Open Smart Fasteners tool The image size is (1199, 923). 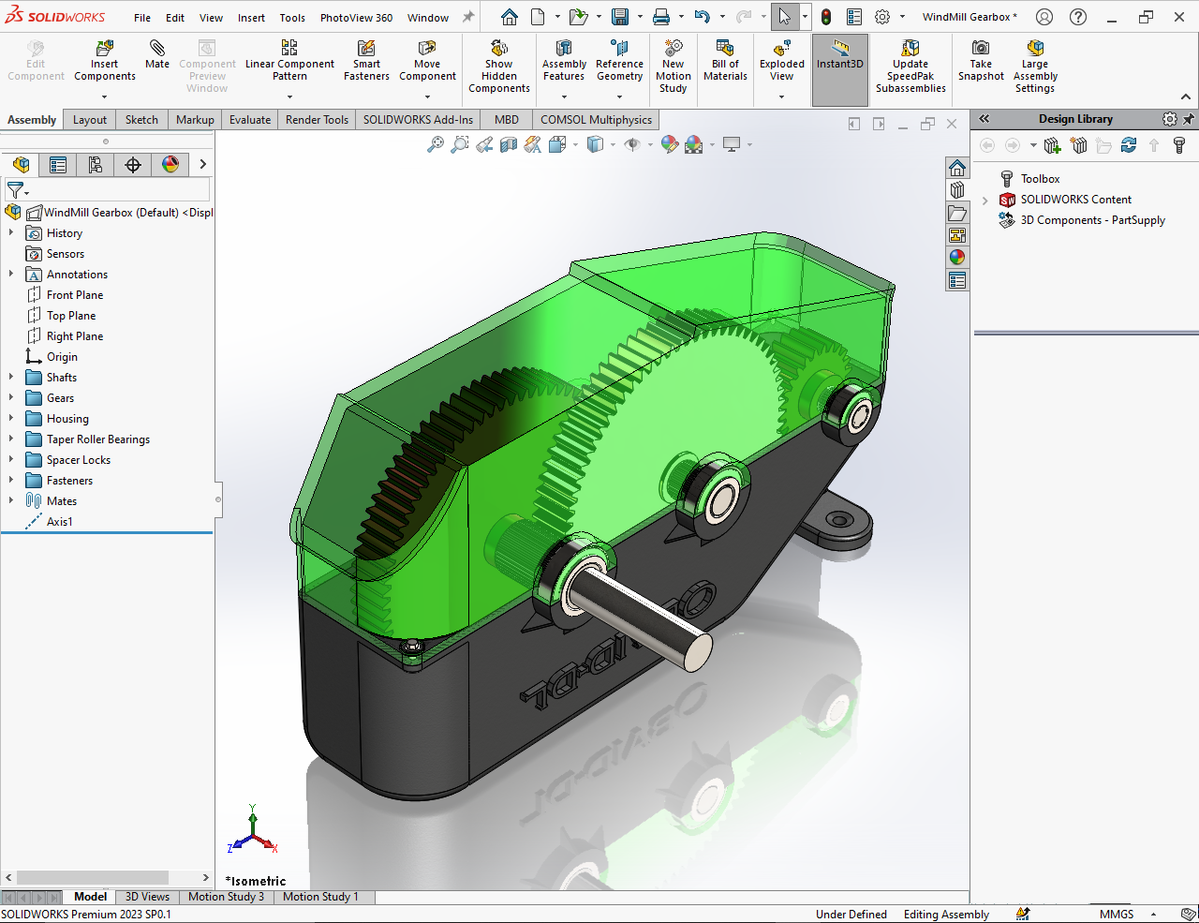pyautogui.click(x=366, y=61)
